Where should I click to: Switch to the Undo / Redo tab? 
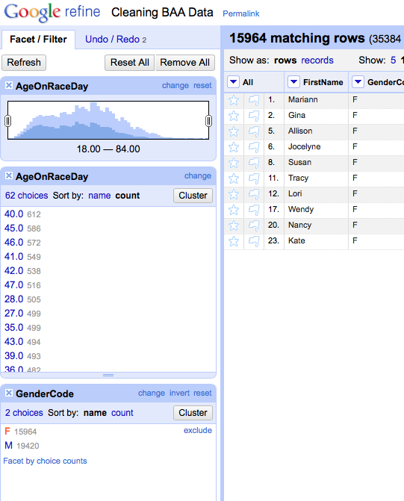[x=116, y=40]
